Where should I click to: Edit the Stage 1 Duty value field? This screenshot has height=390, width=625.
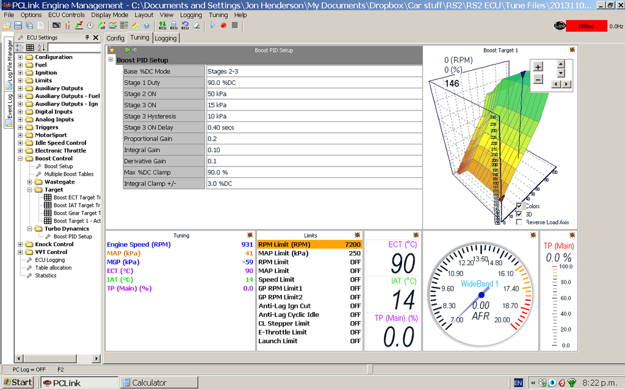[314, 83]
